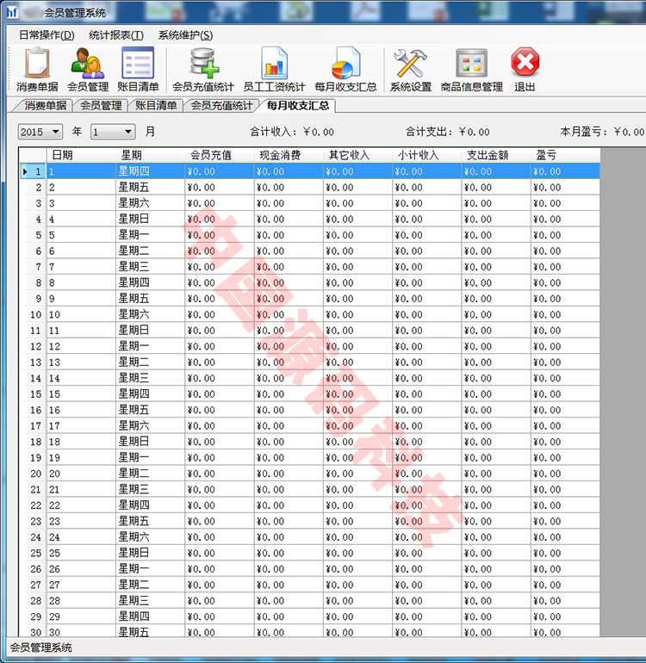The height and width of the screenshot is (663, 646).
Task: Select row header 1 with arrow indicator
Action: tap(34, 171)
